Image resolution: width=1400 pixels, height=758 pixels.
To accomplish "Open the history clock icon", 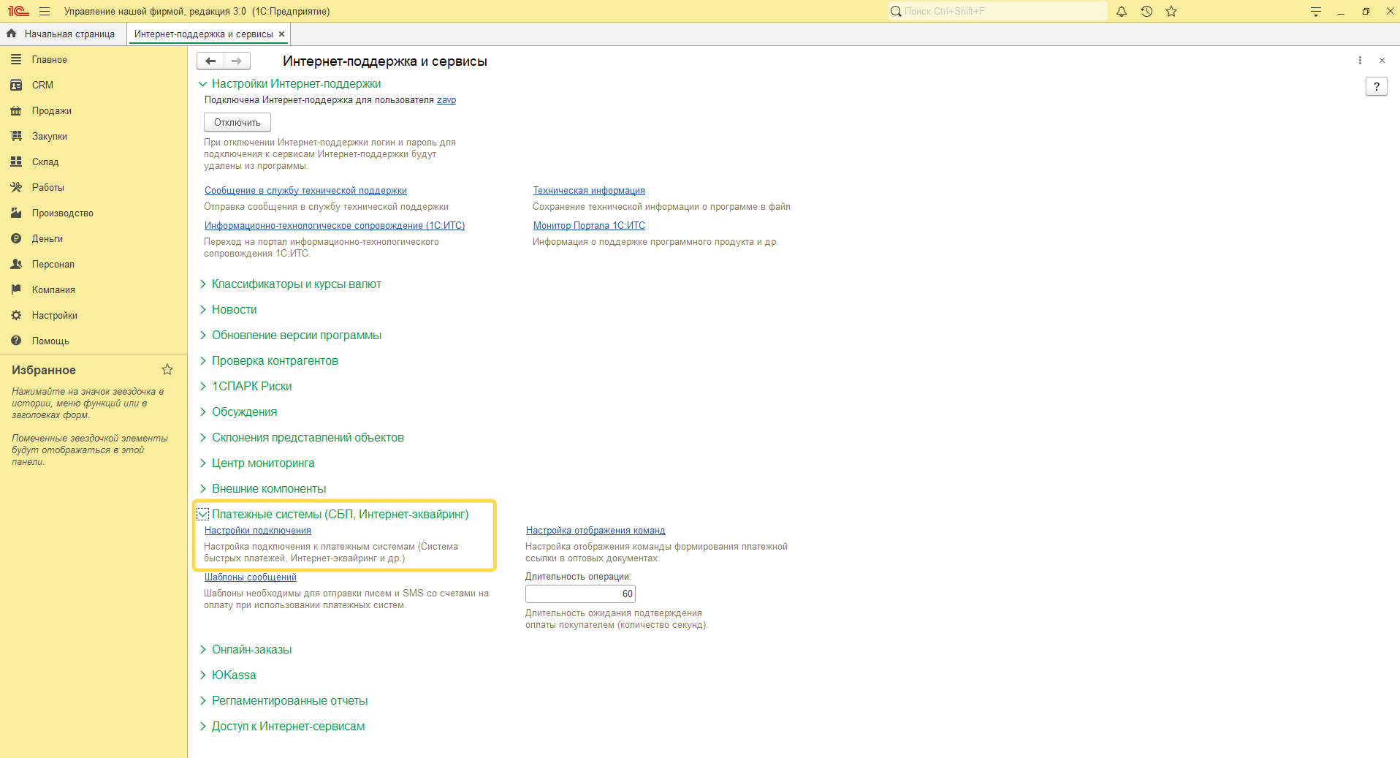I will pyautogui.click(x=1146, y=12).
